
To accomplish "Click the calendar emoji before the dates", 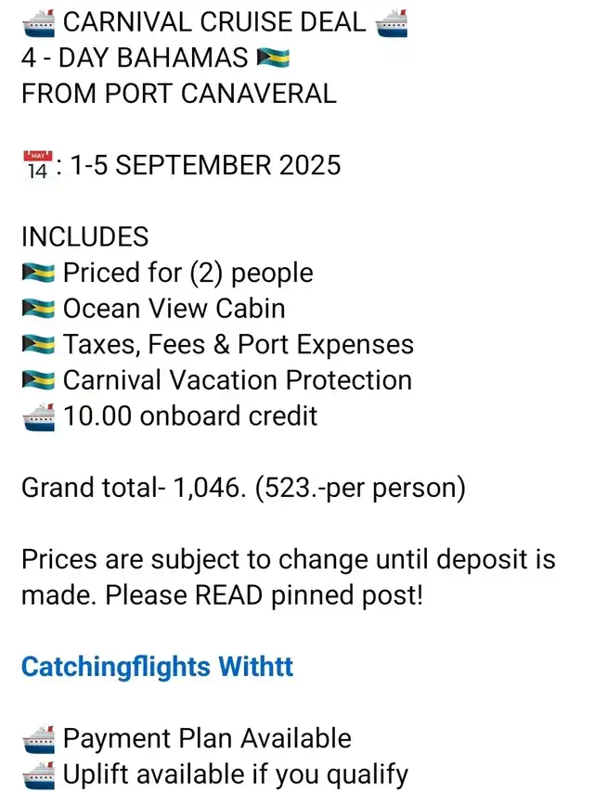I will pyautogui.click(x=38, y=165).
